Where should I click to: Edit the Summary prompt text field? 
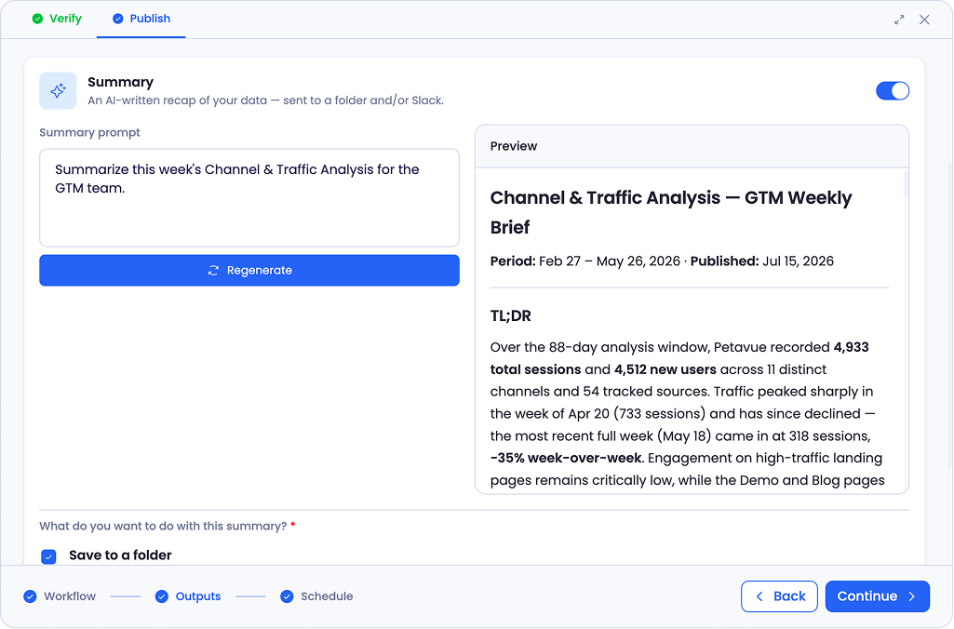[x=249, y=197]
